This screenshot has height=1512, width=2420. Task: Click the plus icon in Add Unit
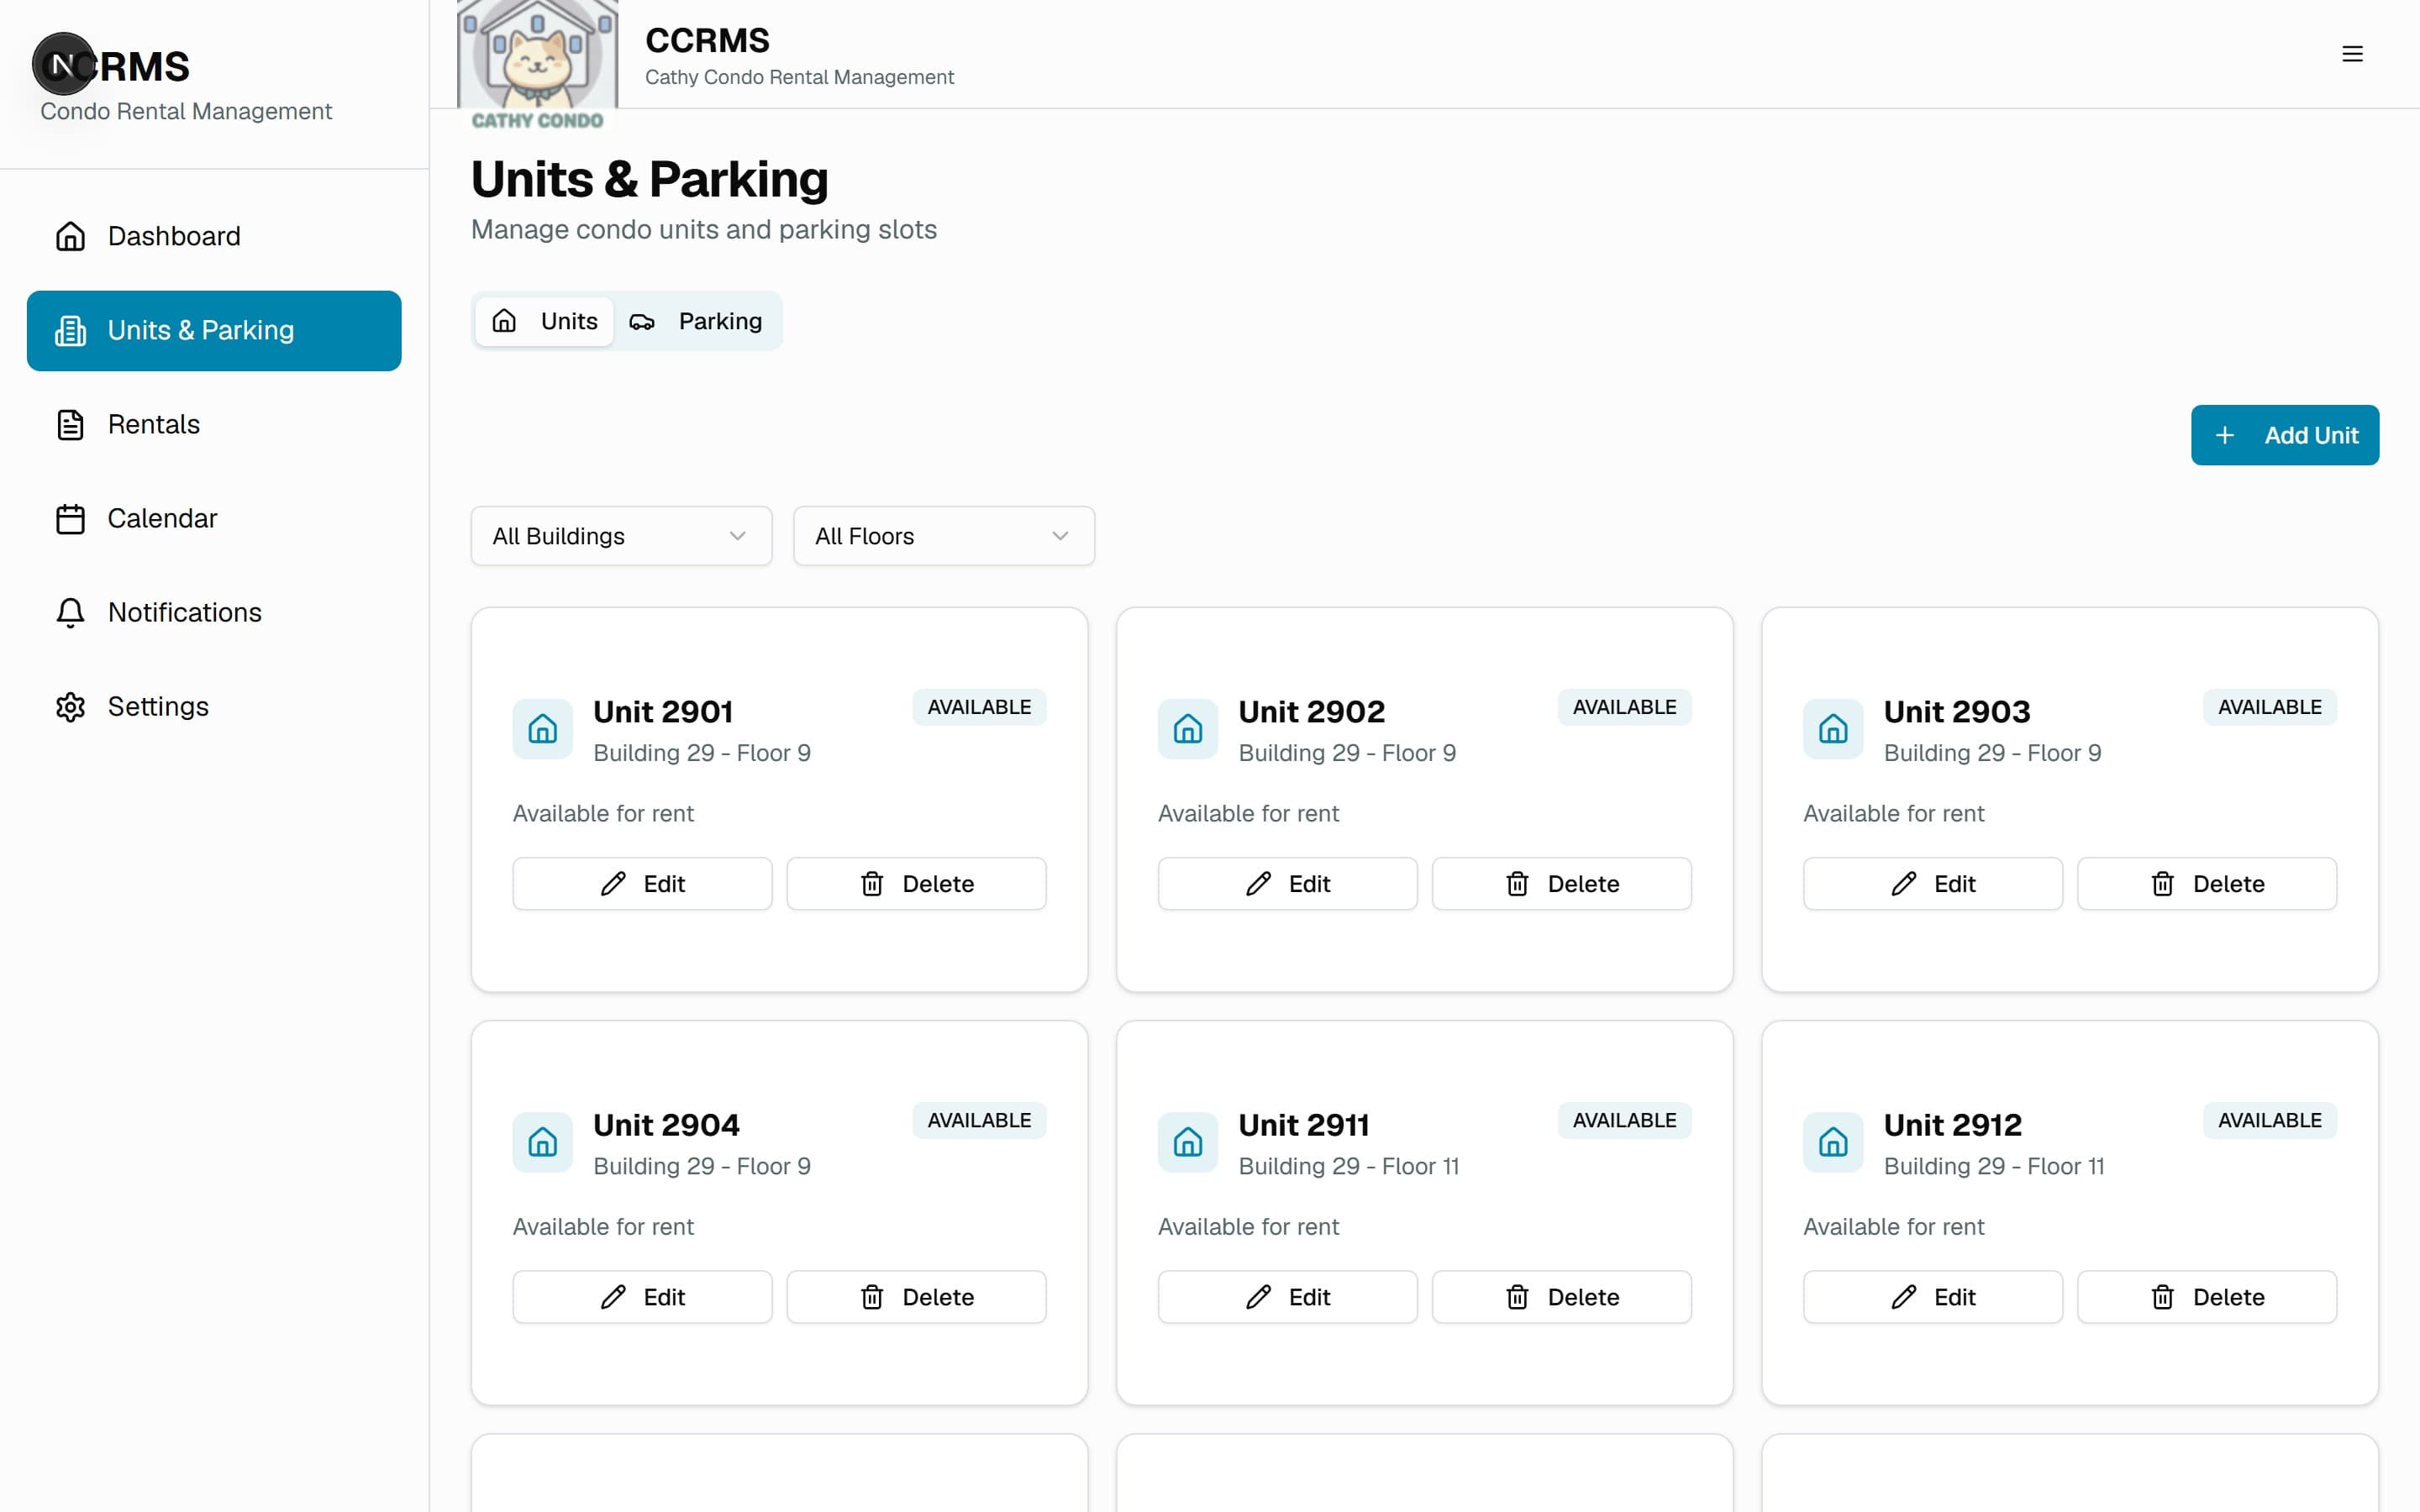pos(2224,435)
